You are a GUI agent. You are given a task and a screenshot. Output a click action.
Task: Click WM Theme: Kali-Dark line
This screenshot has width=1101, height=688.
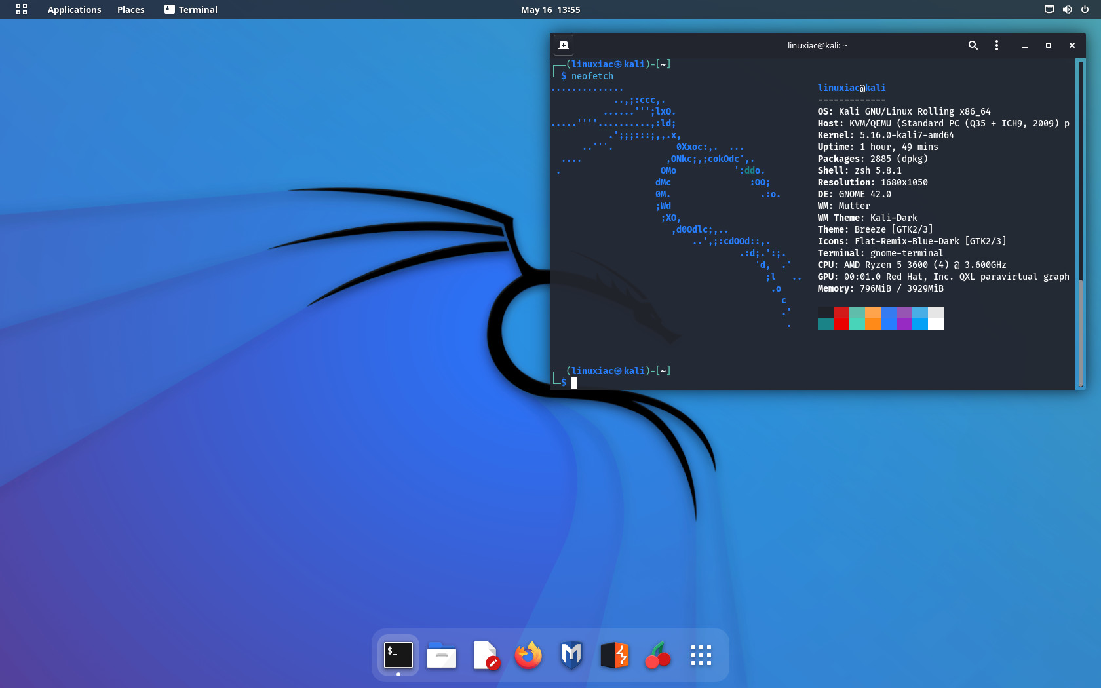click(x=868, y=218)
